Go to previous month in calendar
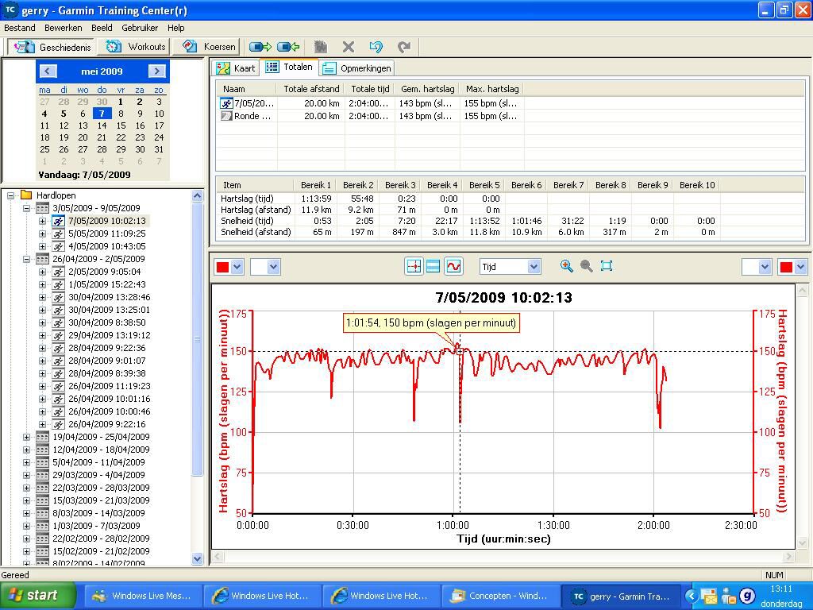 [48, 71]
